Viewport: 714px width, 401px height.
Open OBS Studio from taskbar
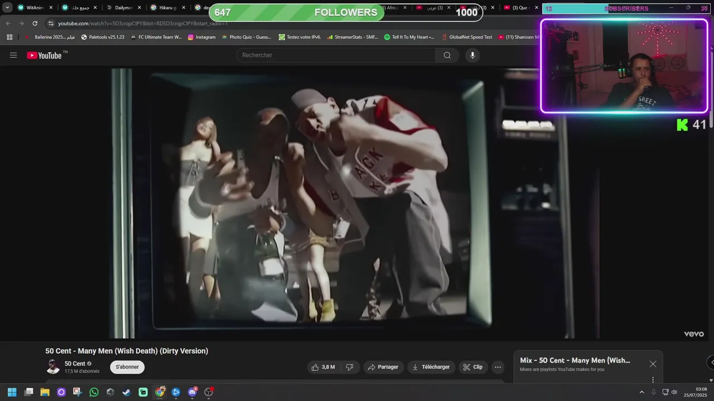[209, 392]
